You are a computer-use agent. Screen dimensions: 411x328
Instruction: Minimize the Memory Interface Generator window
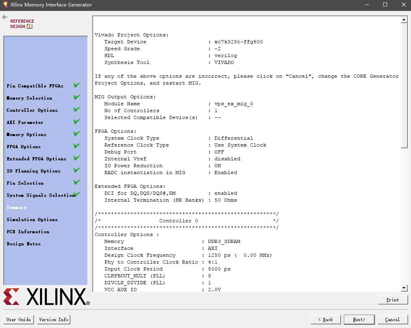point(367,4)
